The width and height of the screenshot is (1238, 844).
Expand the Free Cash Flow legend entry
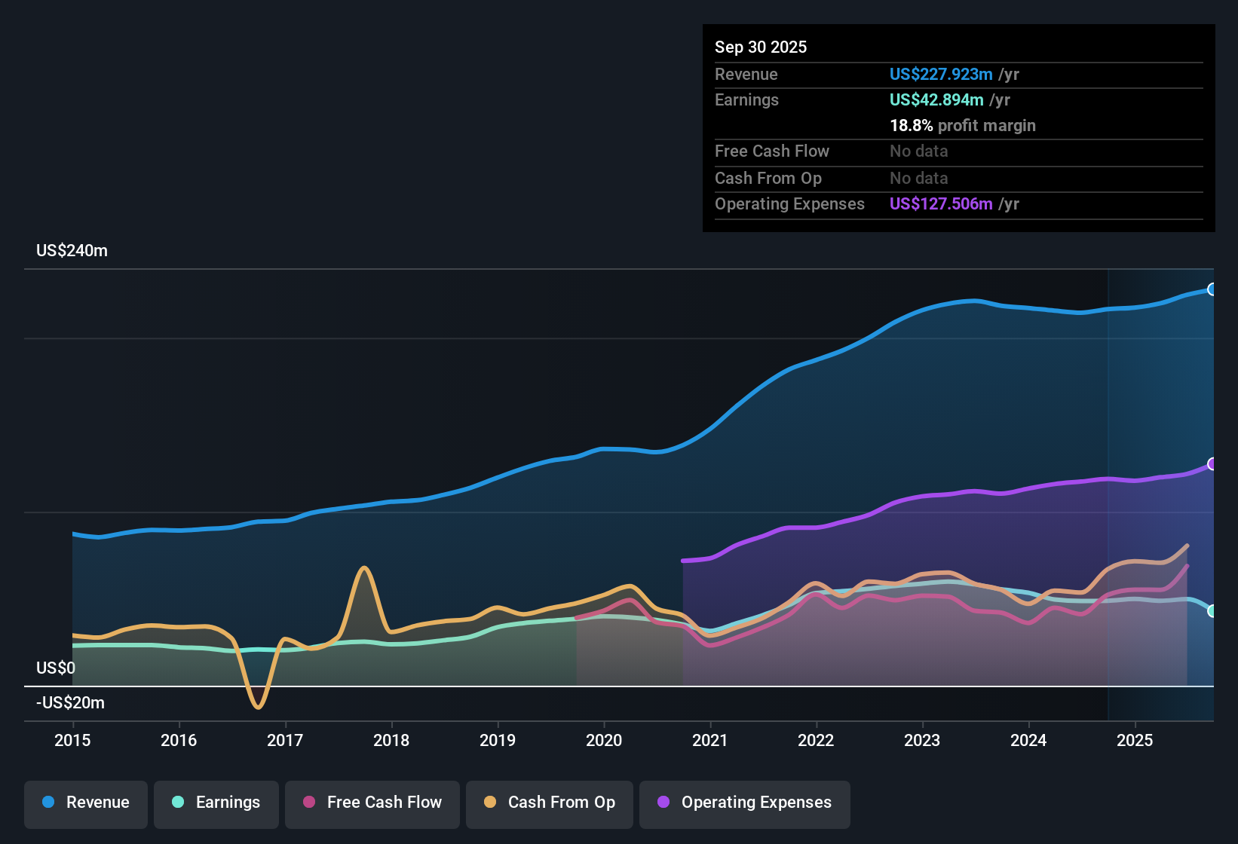[x=372, y=803]
